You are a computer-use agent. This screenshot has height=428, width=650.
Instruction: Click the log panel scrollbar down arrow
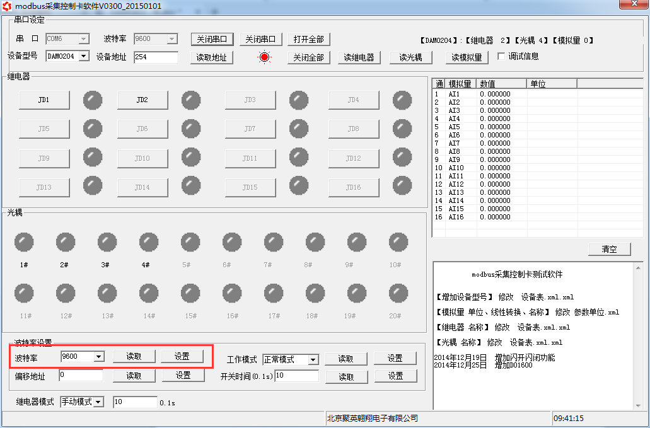point(639,406)
